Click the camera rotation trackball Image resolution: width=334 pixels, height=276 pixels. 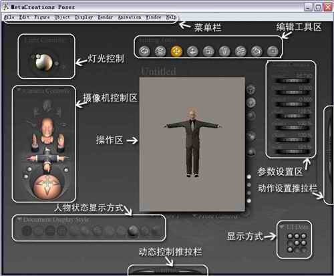coord(47,186)
